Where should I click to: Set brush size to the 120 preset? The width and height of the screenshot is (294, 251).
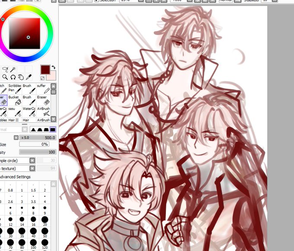click(45, 244)
